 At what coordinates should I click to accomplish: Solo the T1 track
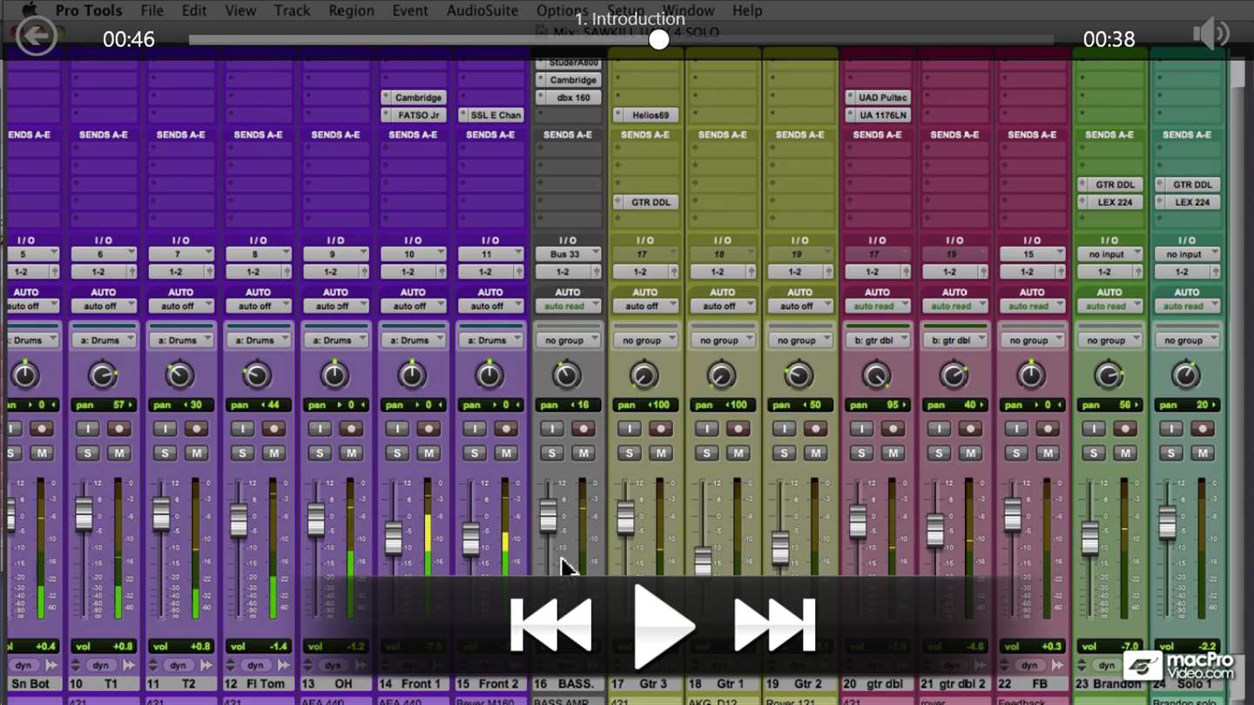pos(87,453)
